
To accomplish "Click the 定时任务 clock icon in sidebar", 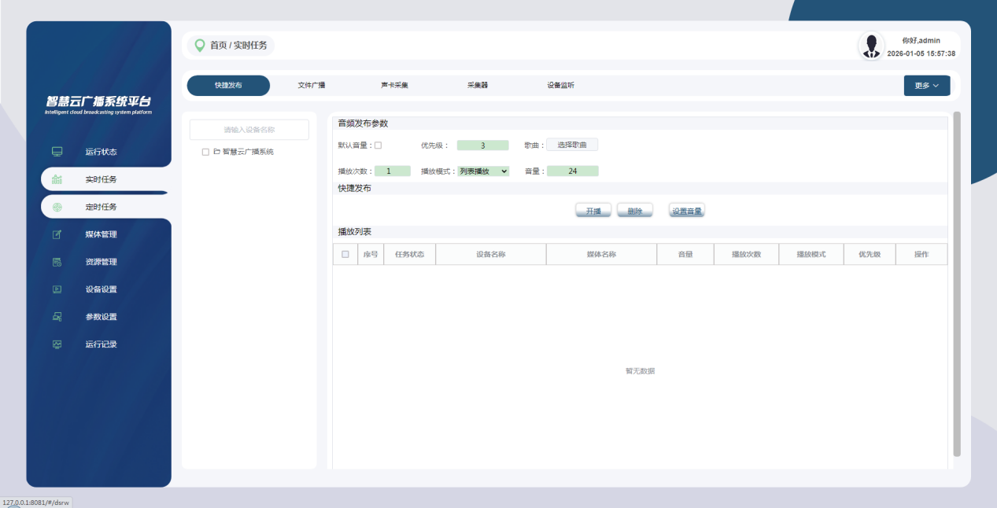I will [x=57, y=207].
